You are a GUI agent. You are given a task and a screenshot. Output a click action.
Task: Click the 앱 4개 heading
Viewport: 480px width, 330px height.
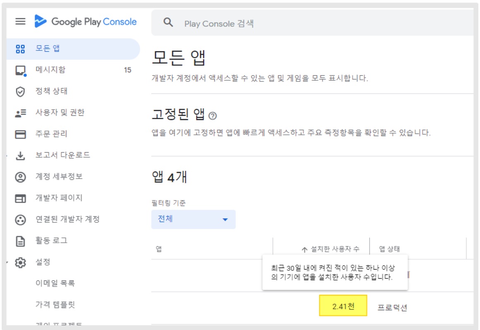(x=169, y=177)
